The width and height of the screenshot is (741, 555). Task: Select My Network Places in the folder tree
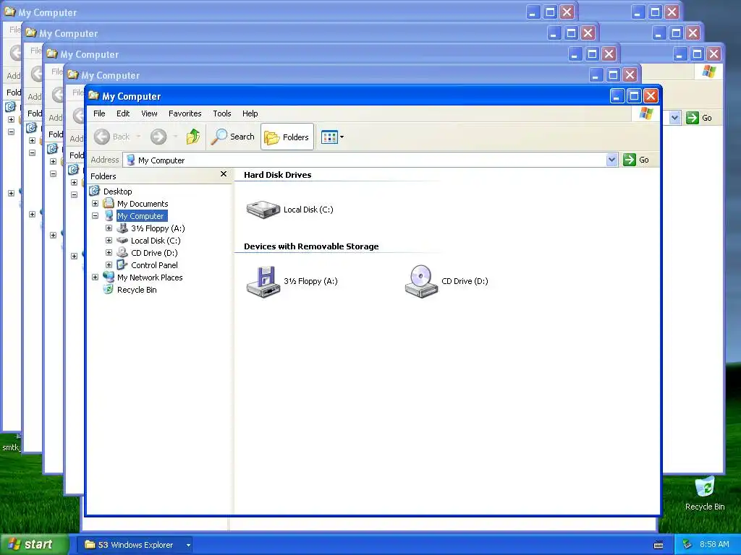(x=150, y=277)
